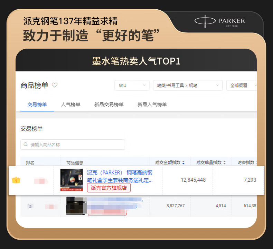The width and height of the screenshot is (273, 249).
Task: Click the 排名 column header
Action: pyautogui.click(x=30, y=163)
